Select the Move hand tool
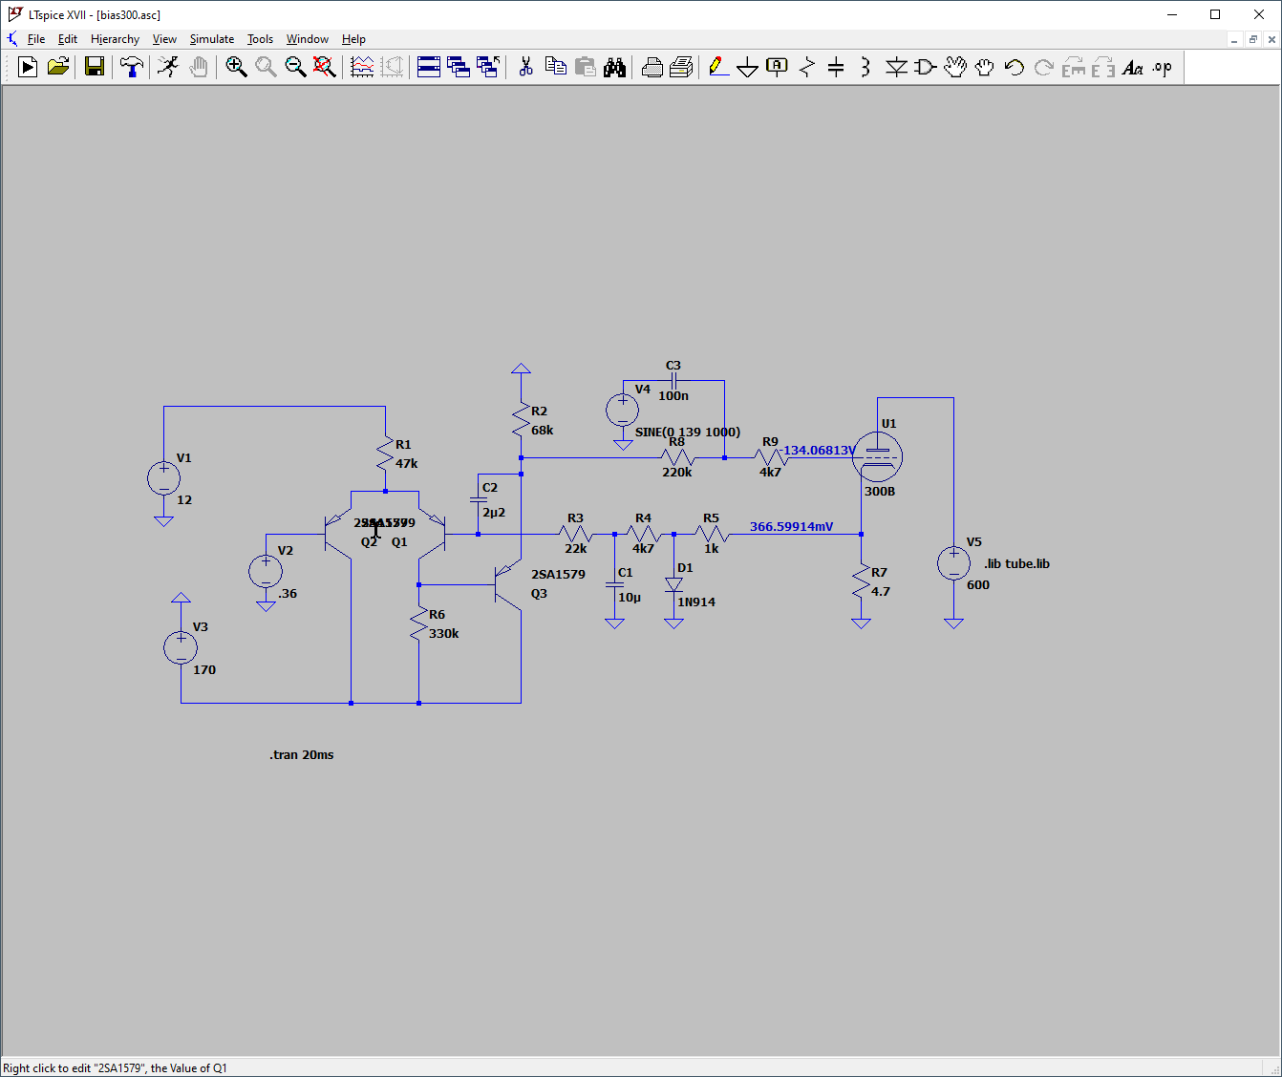This screenshot has height=1077, width=1282. coord(955,67)
